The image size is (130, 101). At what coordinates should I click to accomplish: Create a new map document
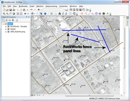tap(4, 10)
